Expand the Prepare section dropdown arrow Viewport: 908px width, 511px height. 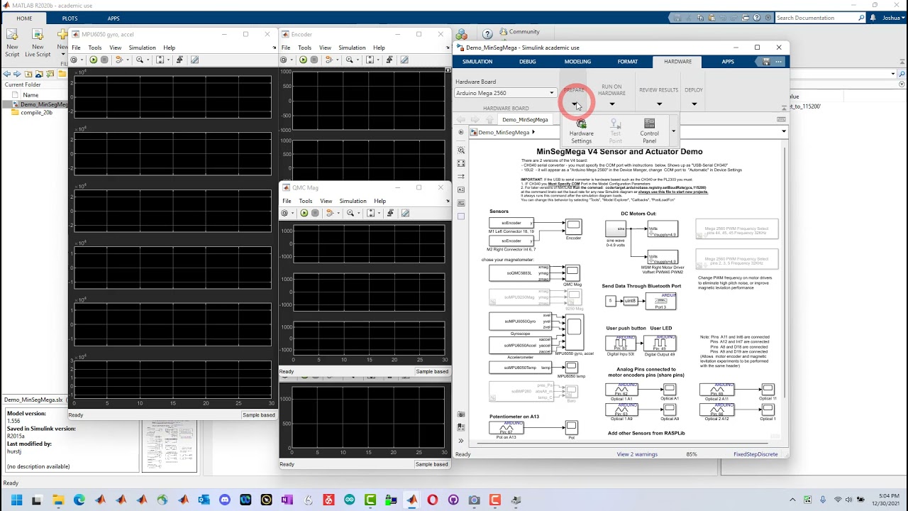(575, 104)
